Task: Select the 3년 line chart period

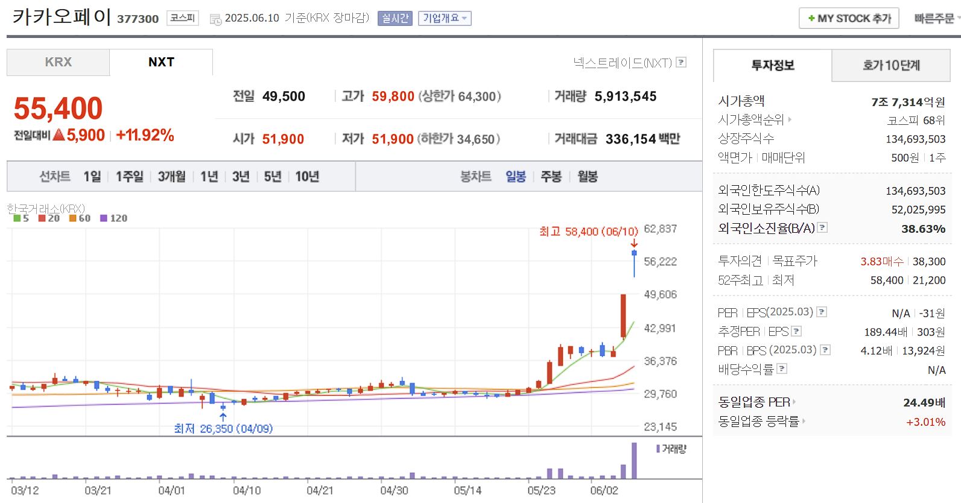Action: (241, 177)
